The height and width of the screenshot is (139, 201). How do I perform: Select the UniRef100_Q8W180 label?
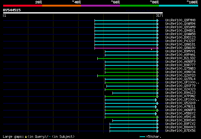(x=180, y=48)
